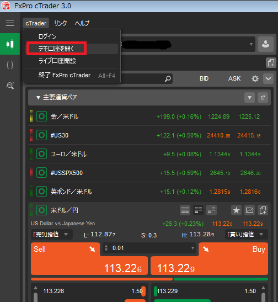Open the curly braces Automate sidebar icon
Image resolution: width=278 pixels, height=302 pixels.
(x=10, y=65)
